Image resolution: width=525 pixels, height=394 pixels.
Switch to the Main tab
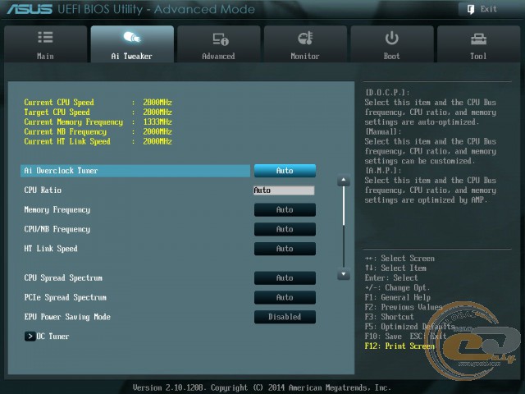[x=46, y=44]
